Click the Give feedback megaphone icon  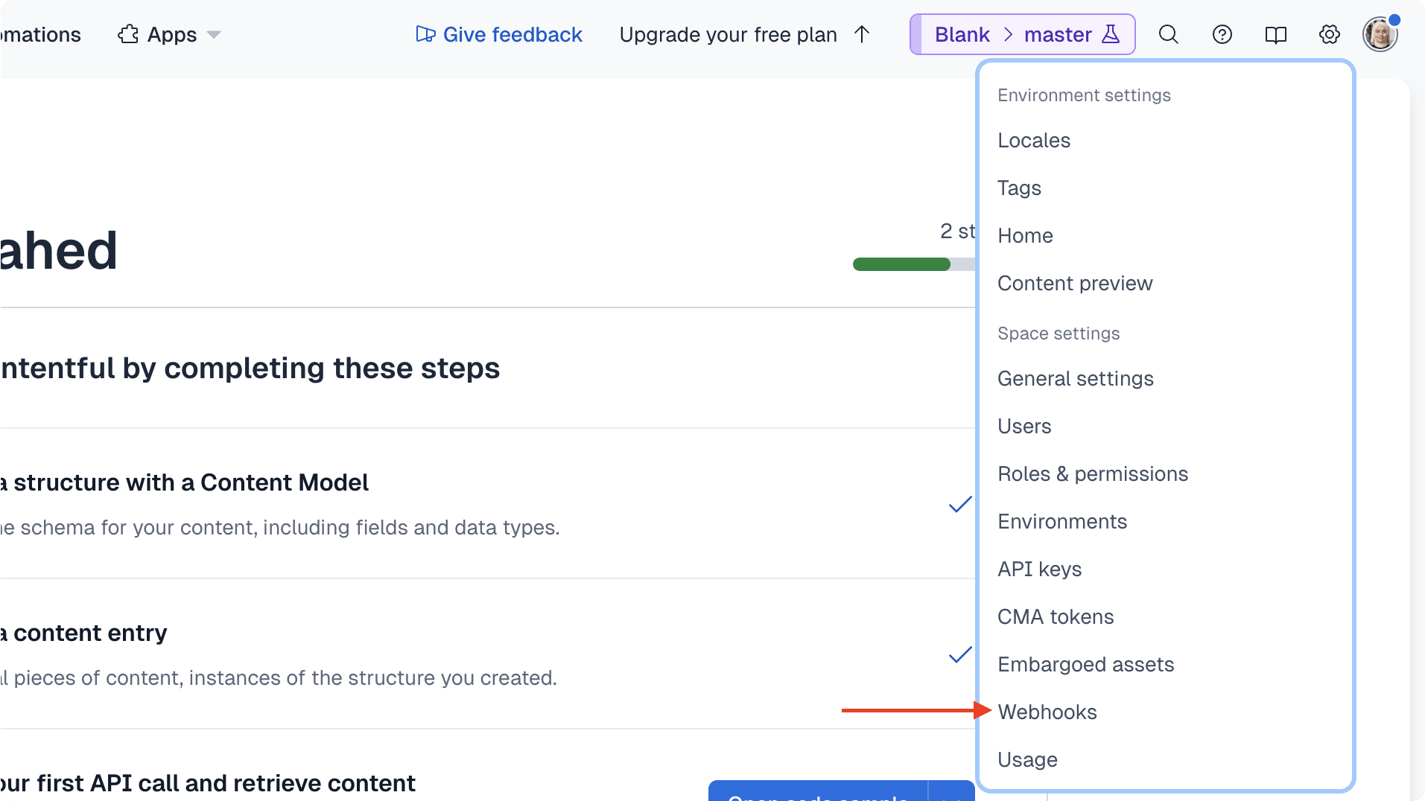pyautogui.click(x=425, y=34)
